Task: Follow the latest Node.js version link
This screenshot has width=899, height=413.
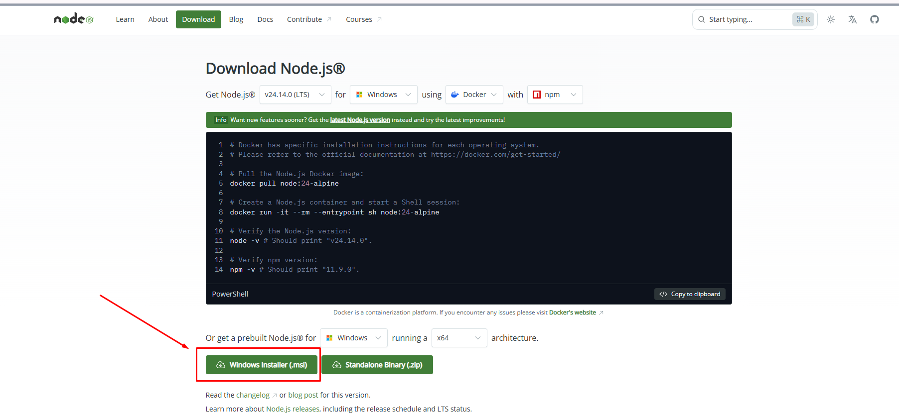Action: (360, 120)
